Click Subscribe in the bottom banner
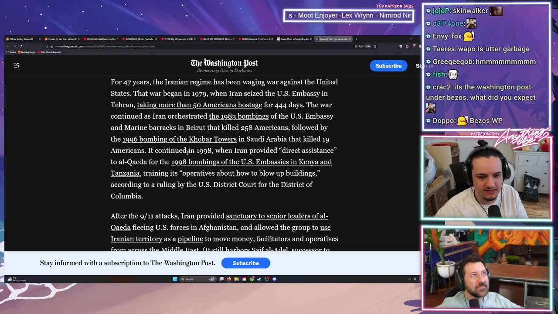The height and width of the screenshot is (314, 558). 246,263
